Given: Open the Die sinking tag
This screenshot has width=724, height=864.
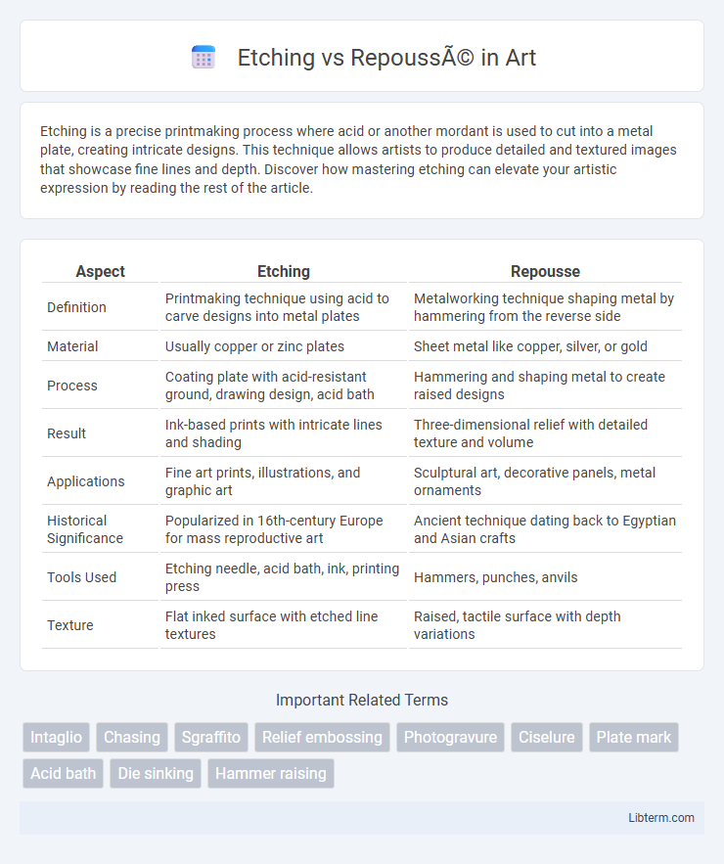Looking at the screenshot, I should [156, 773].
